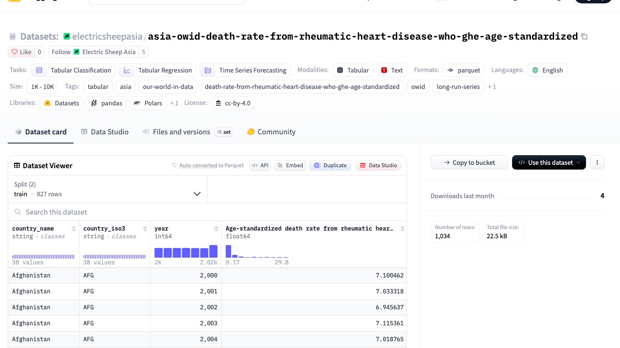The width and height of the screenshot is (620, 348).
Task: Sort by the Age-standardized death rate column arrows
Action: 403,229
